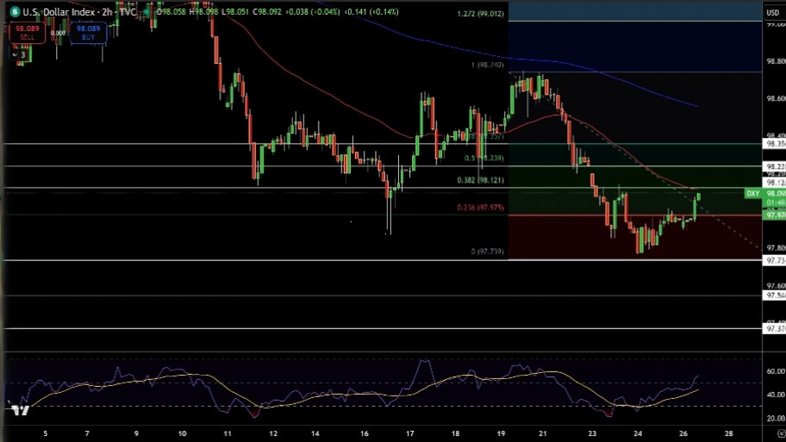Click the 60.00 level on RSI scale
Image resolution: width=786 pixels, height=442 pixels.
click(775, 371)
